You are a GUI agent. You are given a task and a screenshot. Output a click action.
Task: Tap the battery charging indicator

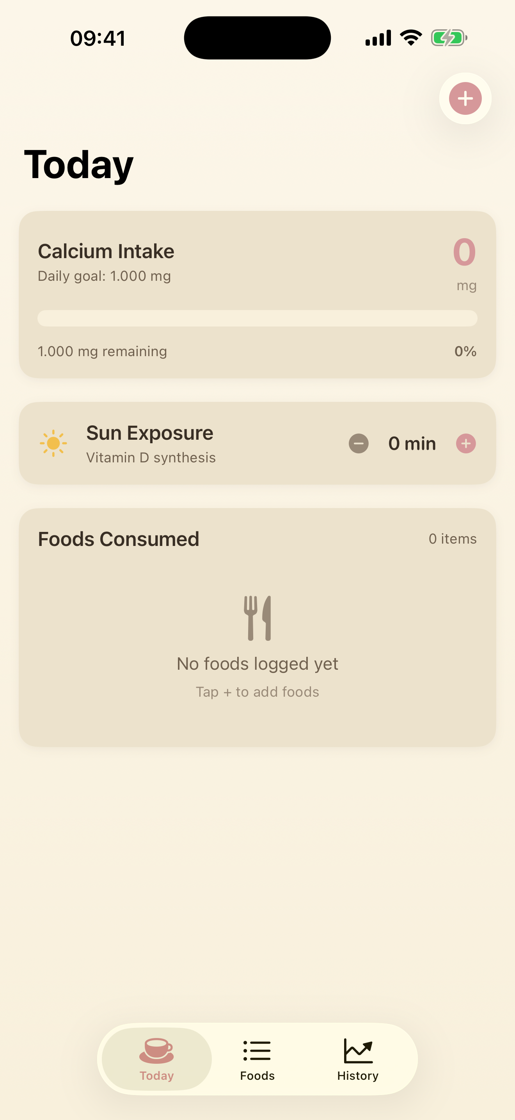[x=449, y=38]
